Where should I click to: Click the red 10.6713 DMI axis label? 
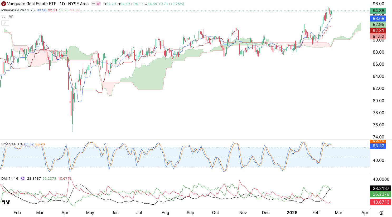381,202
